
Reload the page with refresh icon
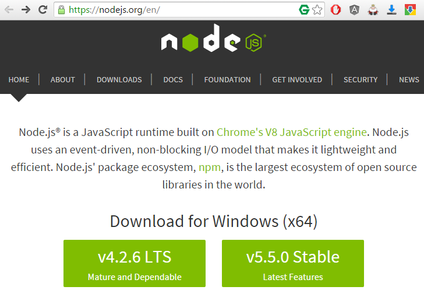tap(43, 10)
